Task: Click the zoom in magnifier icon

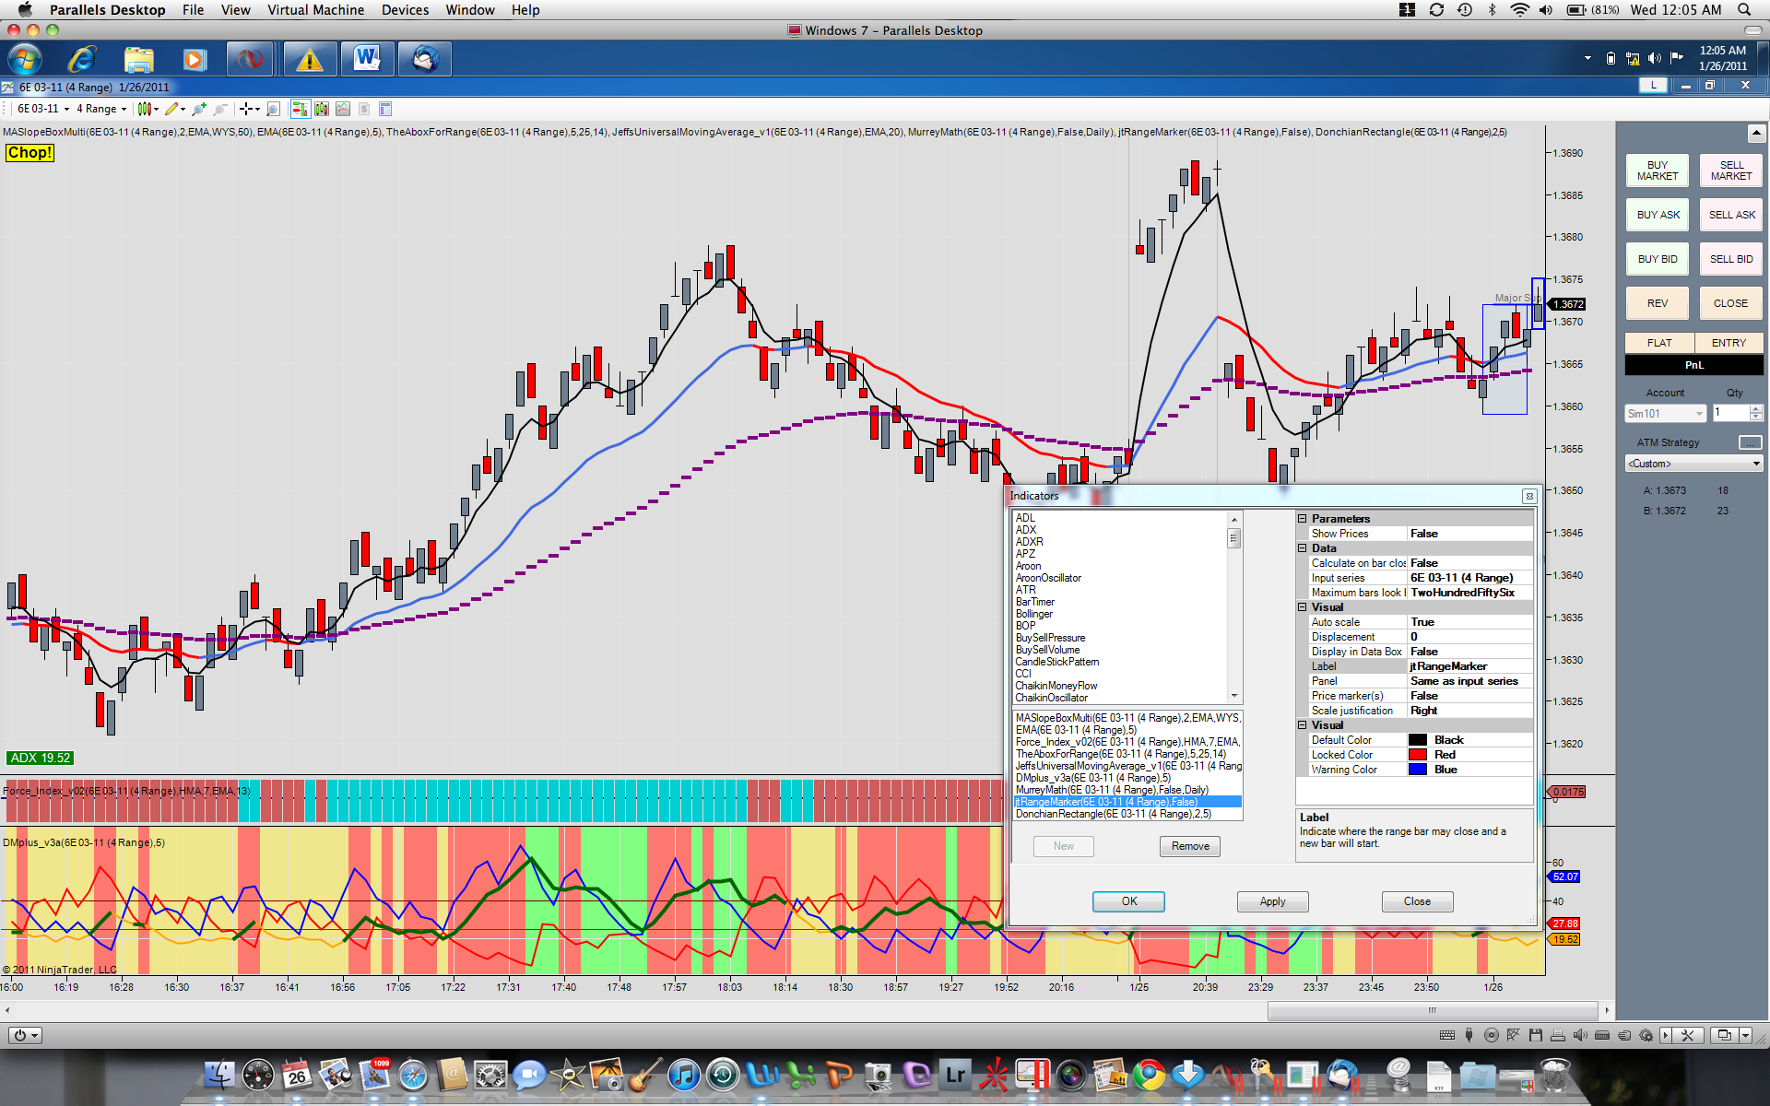Action: coord(198,109)
